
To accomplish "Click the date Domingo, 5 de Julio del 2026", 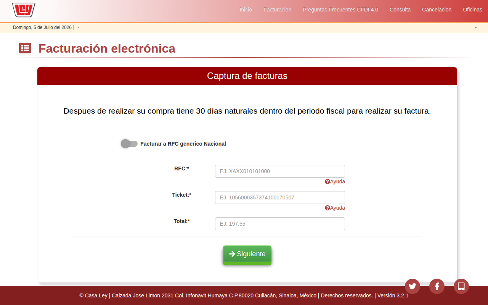I will tap(42, 27).
